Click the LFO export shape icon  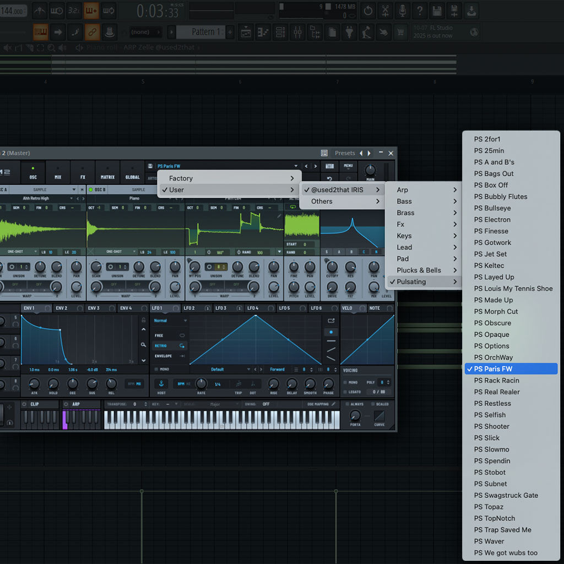pos(331,321)
